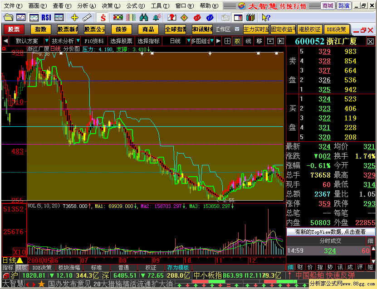Open the 日线 period dropdown arrow
This screenshot has width=377, height=289.
click(189, 41)
